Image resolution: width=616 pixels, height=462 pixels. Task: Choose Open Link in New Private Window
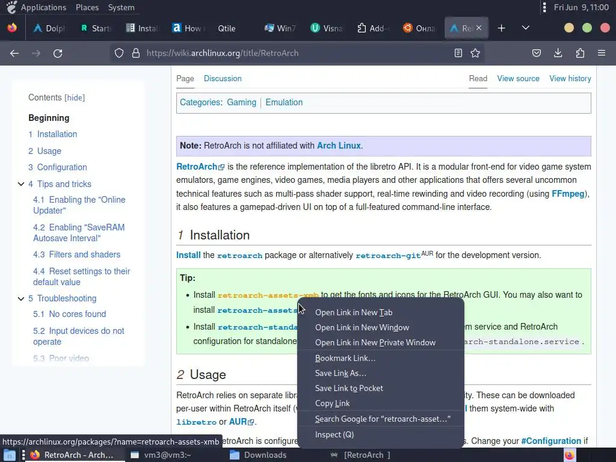(381, 342)
